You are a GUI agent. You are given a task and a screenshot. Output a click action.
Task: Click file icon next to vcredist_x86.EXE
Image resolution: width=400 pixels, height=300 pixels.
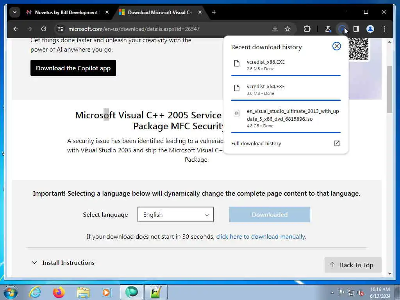(237, 63)
